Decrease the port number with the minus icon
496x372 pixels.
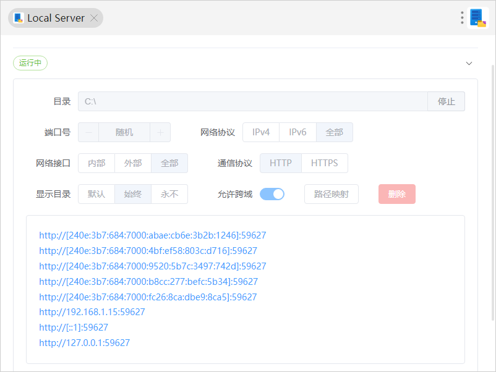click(88, 132)
